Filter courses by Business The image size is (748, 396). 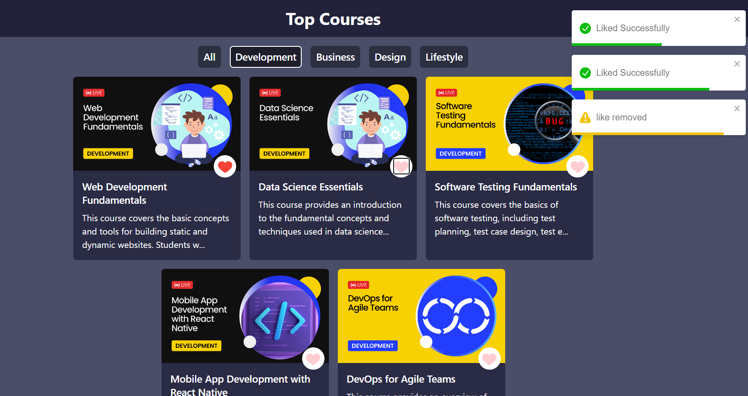coord(336,57)
